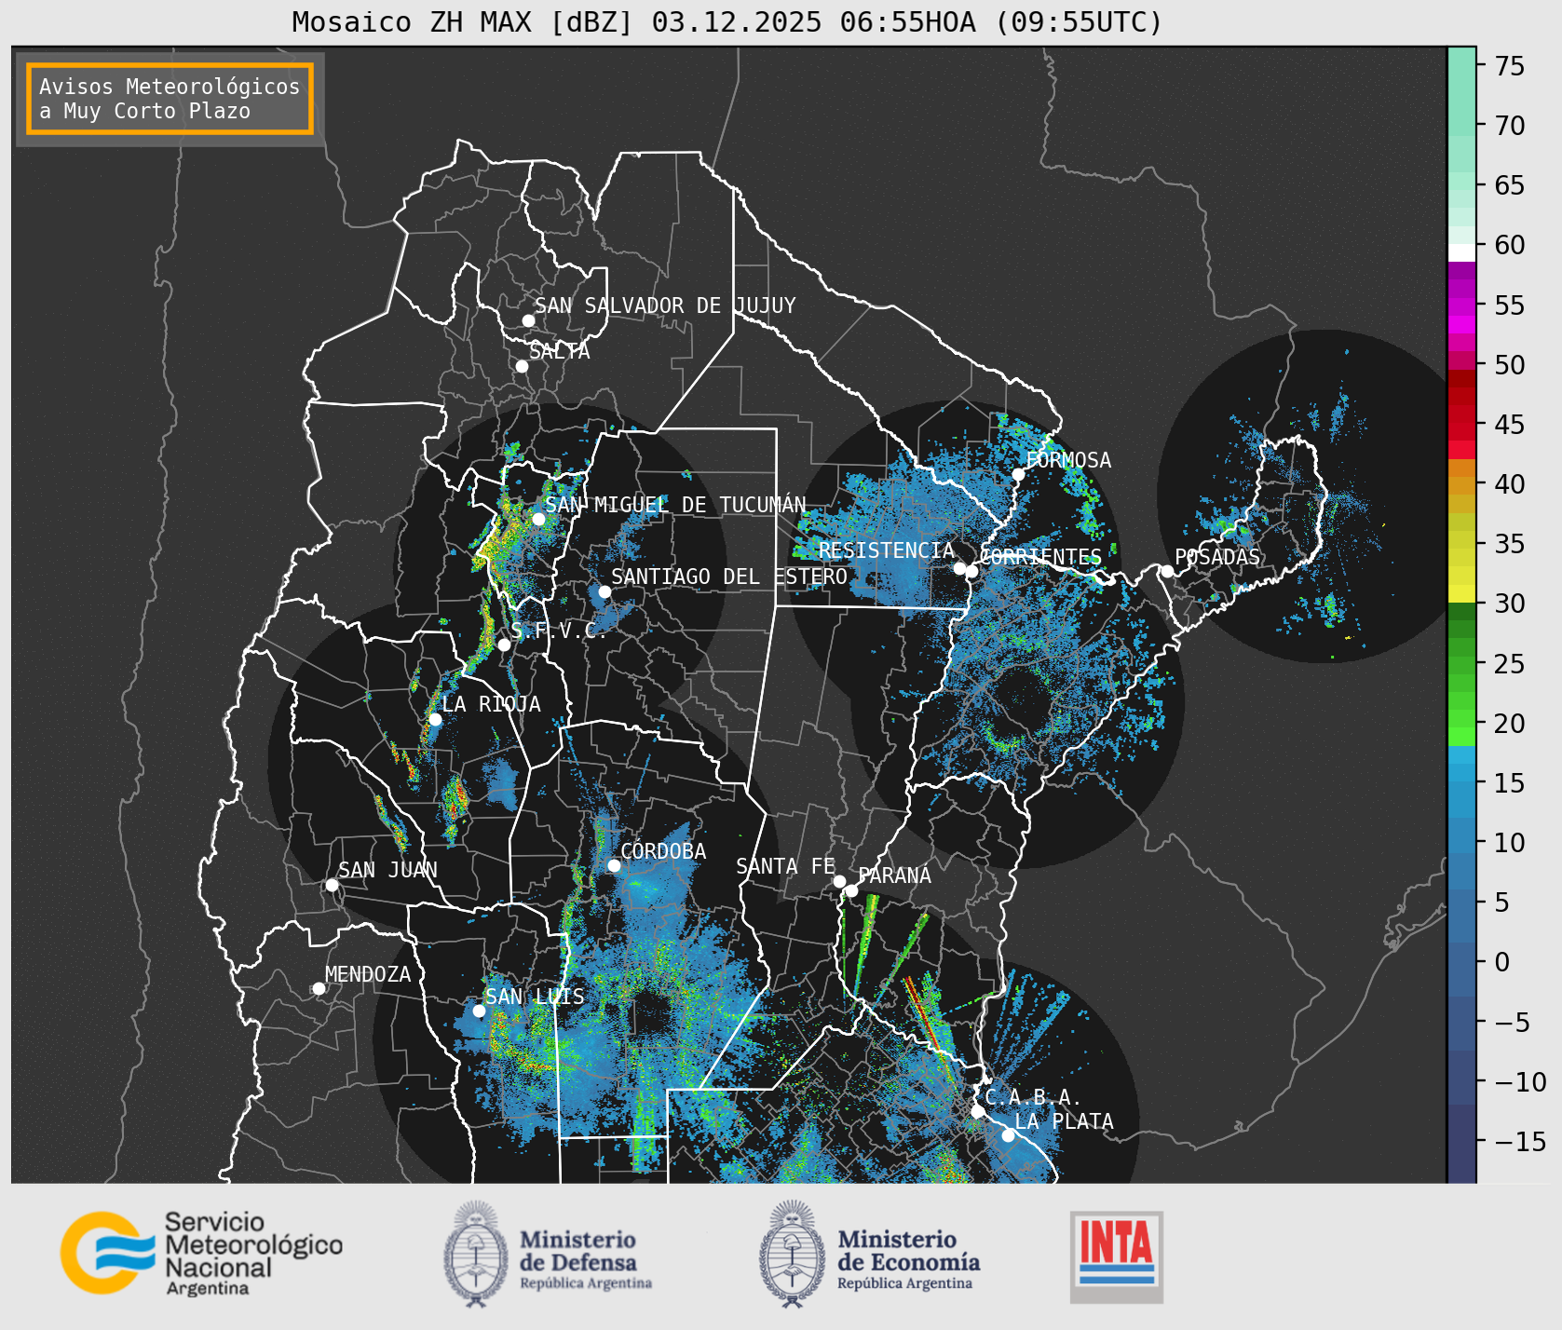1562x1330 pixels.
Task: Click the SANTIAGO DEL ESTERO label
Action: click(729, 577)
